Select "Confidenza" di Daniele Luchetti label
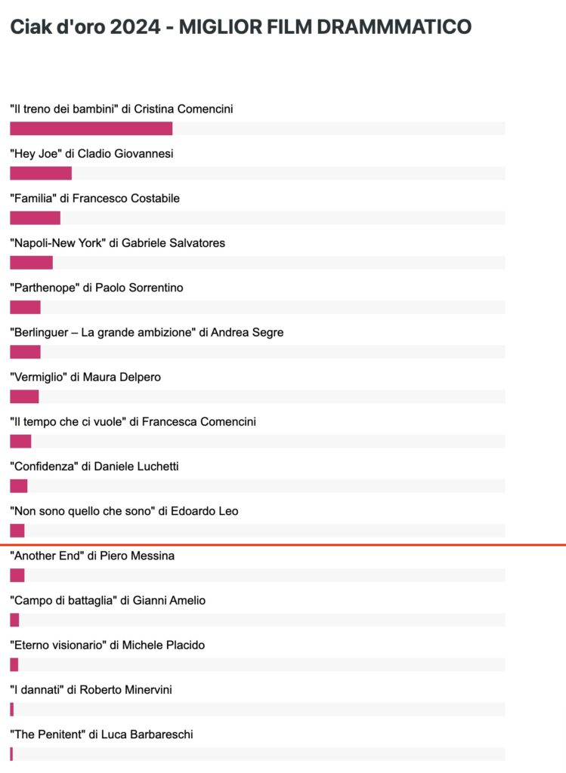566x773 pixels. (94, 467)
